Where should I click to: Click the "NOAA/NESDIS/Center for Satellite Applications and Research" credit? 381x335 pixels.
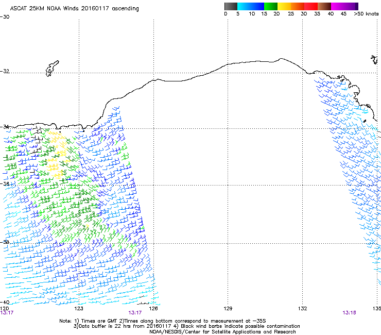(x=222, y=332)
